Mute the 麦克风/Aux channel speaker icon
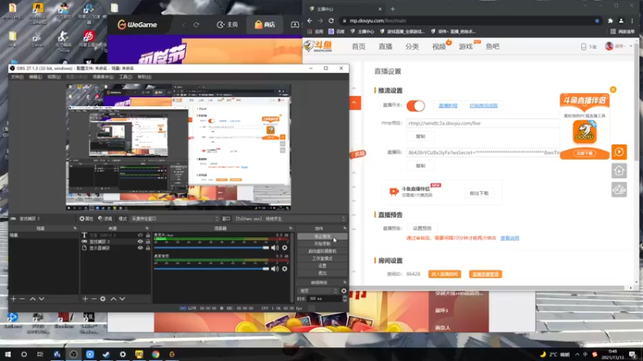Image resolution: width=643 pixels, height=361 pixels. pyautogui.click(x=275, y=248)
